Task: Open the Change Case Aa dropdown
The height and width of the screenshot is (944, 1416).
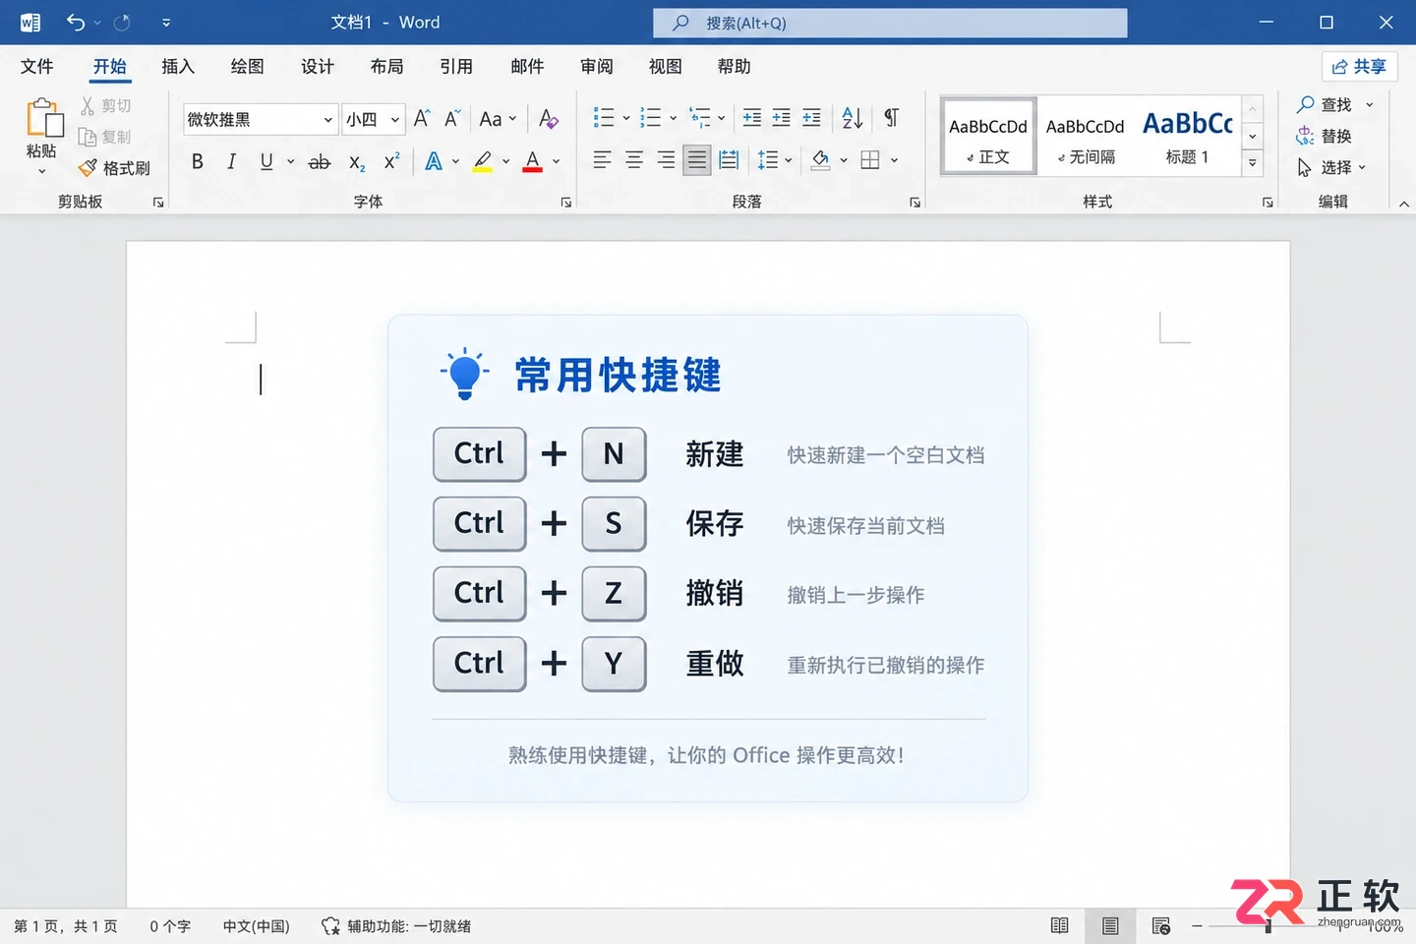Action: point(498,119)
